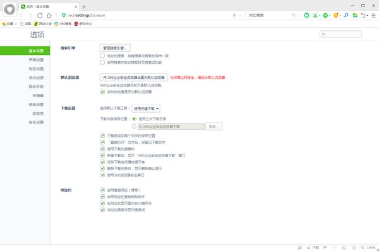Screen dimensions: 379x251
Task: Switch to 界面设置 in sidebar
Action: click(36, 60)
